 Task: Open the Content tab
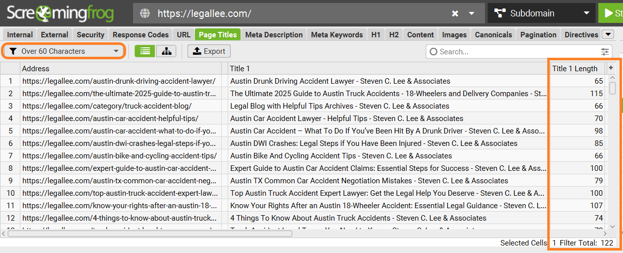(x=420, y=34)
